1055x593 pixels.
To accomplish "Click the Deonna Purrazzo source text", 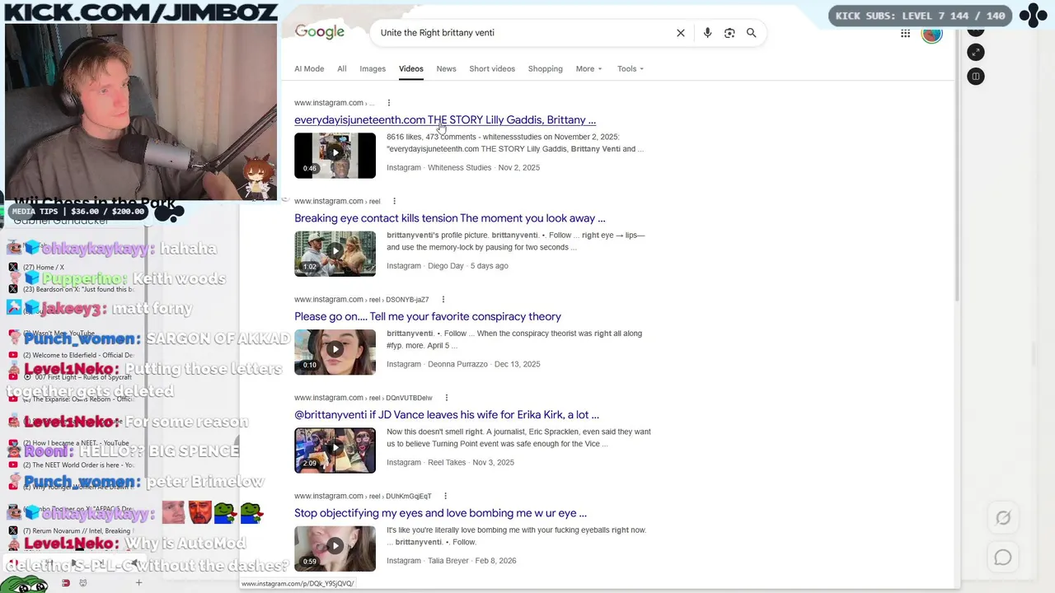I will click(x=459, y=364).
